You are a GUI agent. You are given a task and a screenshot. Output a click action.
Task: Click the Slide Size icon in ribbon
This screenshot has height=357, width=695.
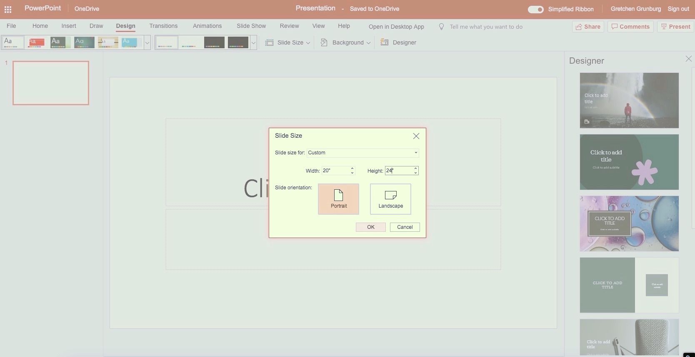pos(270,42)
